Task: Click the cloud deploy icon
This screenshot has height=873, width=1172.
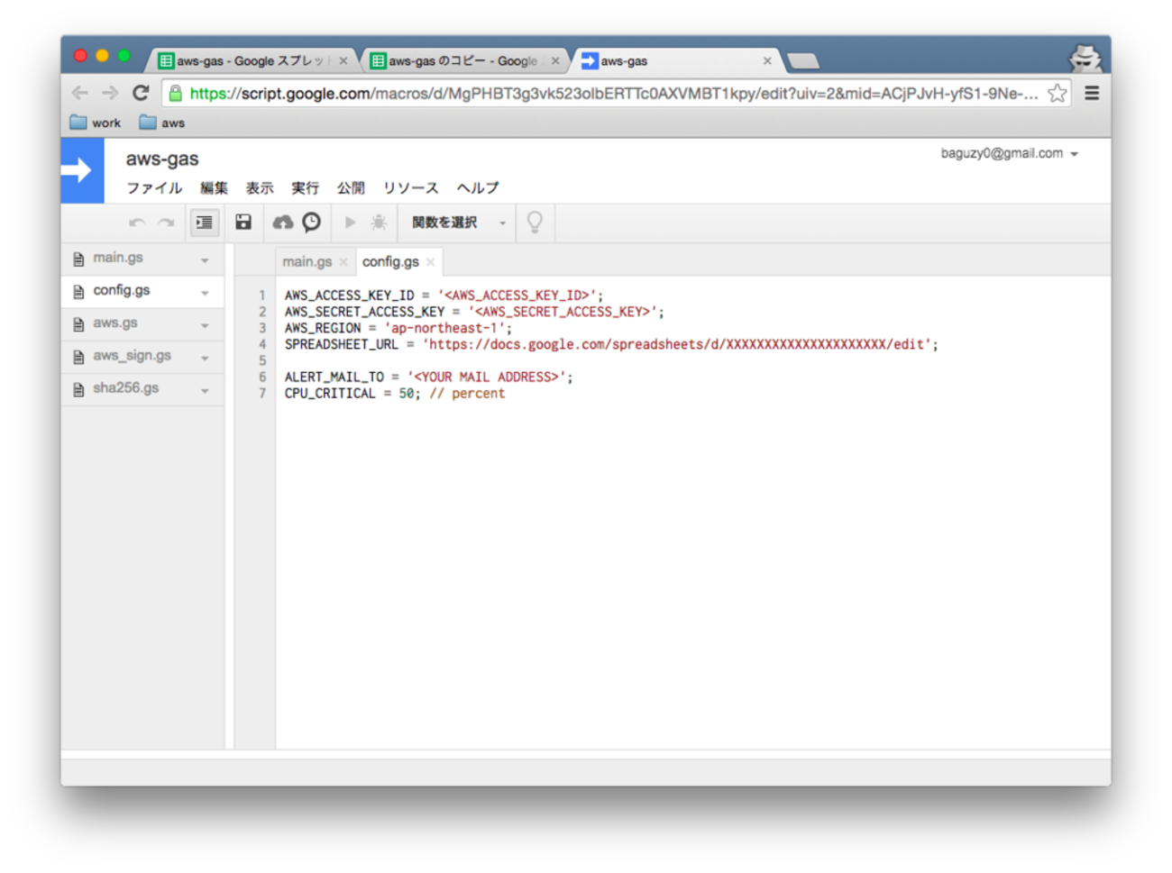Action: [283, 223]
